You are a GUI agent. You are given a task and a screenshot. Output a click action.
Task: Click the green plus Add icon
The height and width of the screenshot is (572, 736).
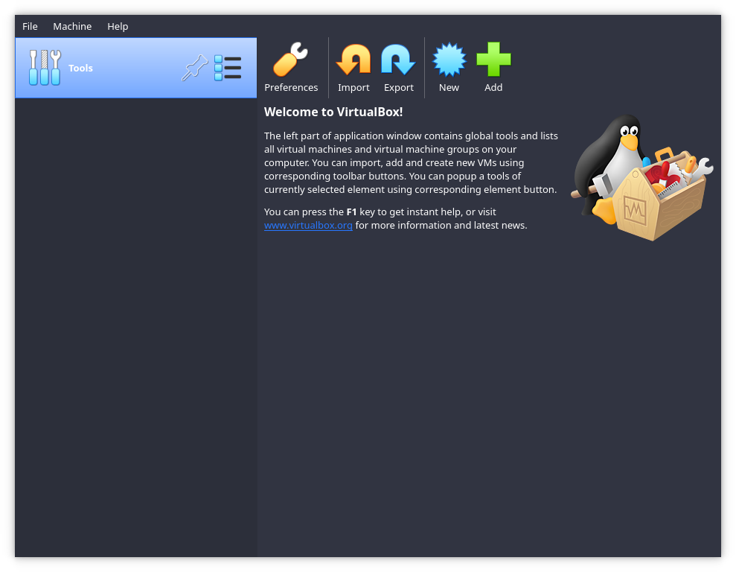tap(493, 60)
